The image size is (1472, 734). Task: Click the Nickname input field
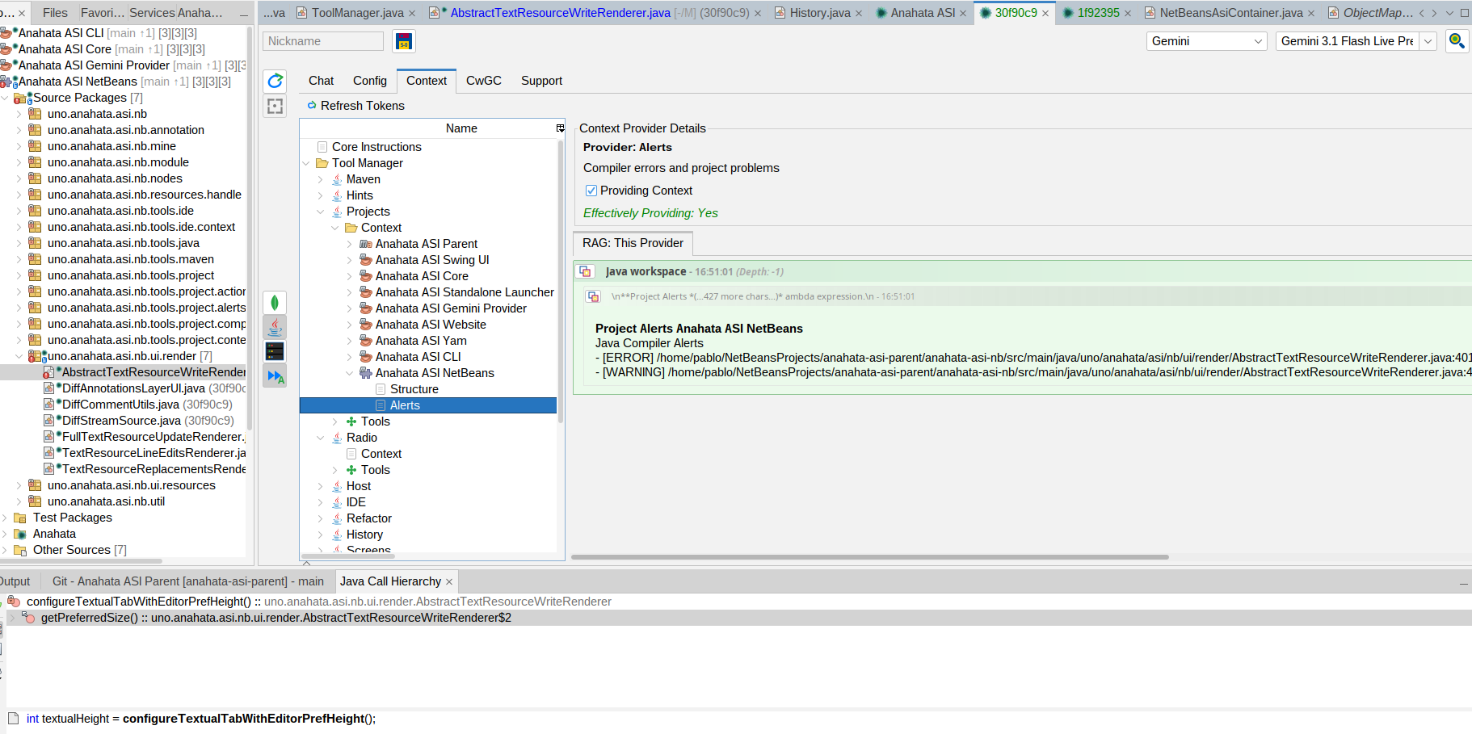click(x=322, y=41)
